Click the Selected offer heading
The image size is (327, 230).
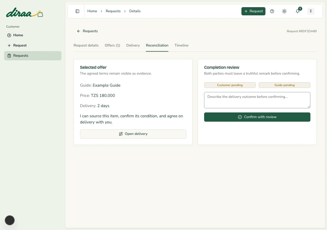tap(93, 67)
